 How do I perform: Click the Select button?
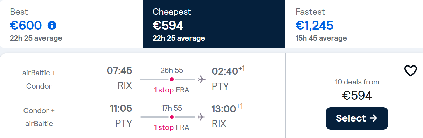tap(357, 118)
